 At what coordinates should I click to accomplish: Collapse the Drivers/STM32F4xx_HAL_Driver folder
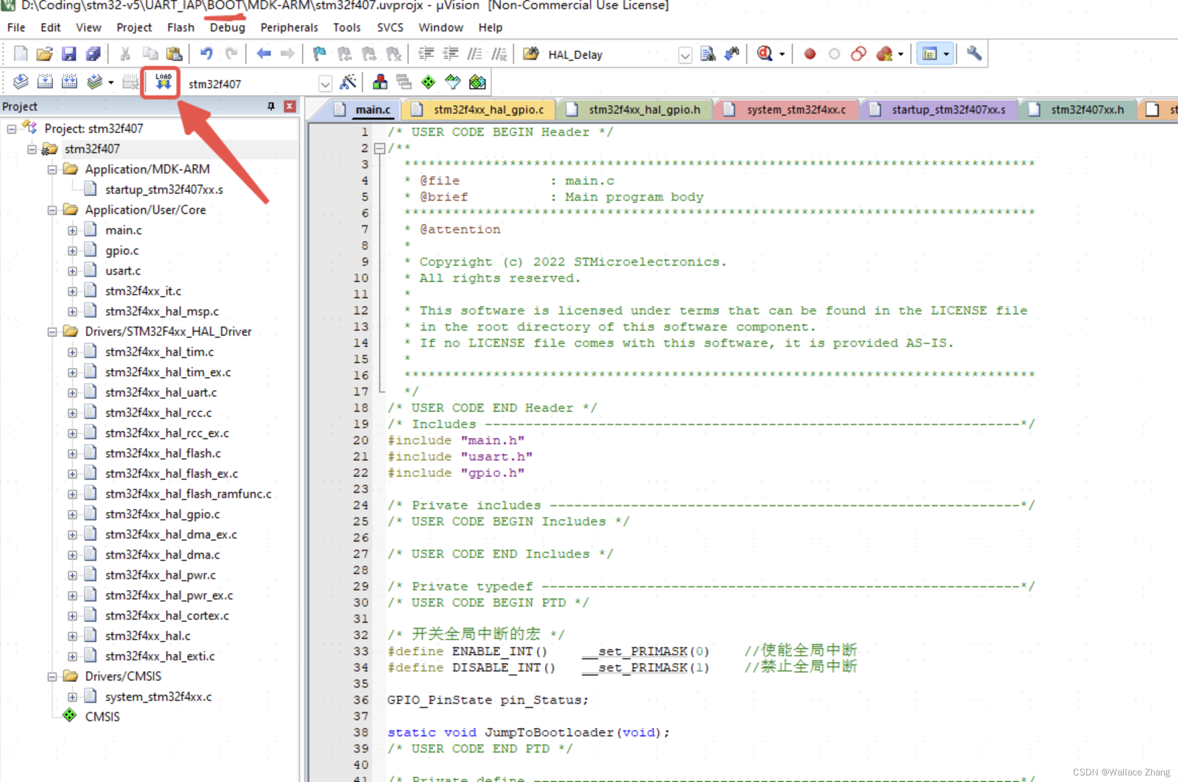(x=52, y=332)
